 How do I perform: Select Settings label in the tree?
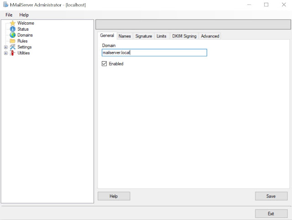pyautogui.click(x=24, y=47)
